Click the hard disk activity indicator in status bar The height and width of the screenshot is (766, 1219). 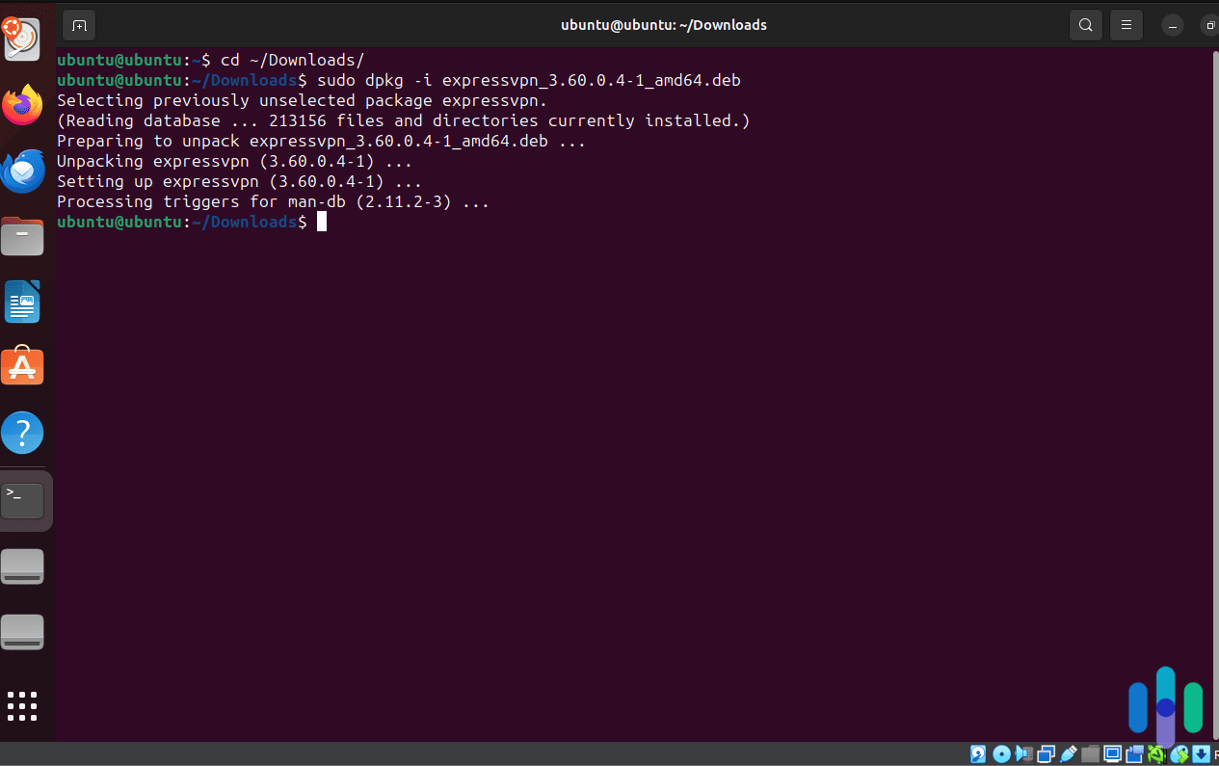point(977,753)
